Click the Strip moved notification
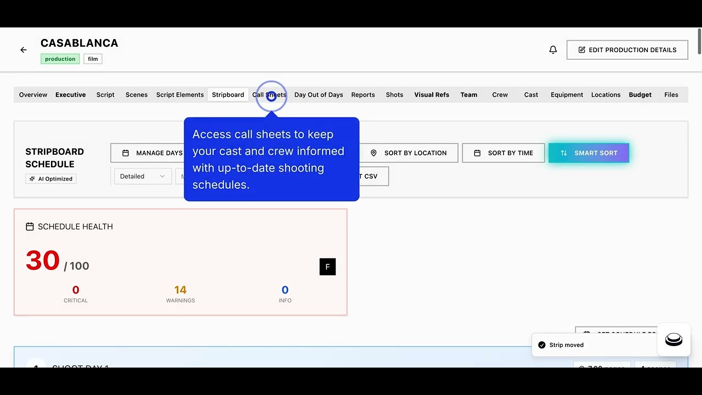The height and width of the screenshot is (395, 702). [595, 345]
